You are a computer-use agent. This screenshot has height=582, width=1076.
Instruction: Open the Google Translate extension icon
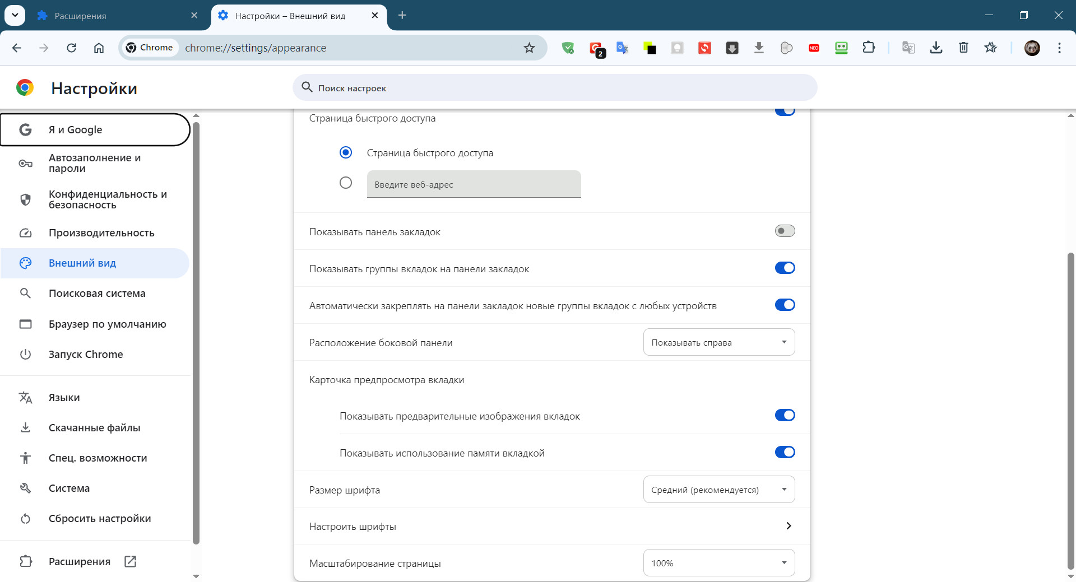623,48
